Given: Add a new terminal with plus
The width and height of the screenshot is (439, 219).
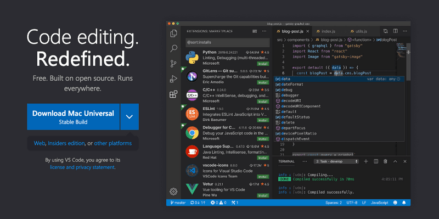Looking at the screenshot, I should [x=366, y=161].
